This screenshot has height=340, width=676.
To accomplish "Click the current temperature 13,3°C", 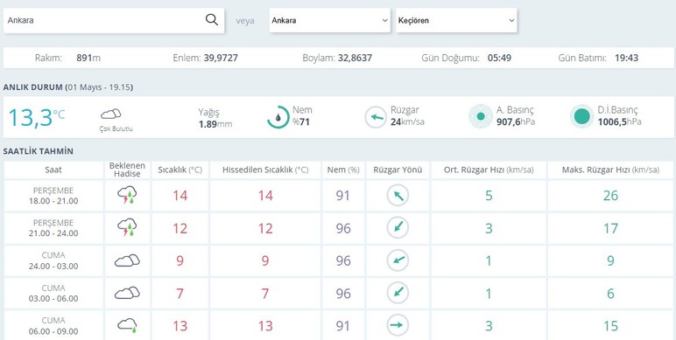I will (x=37, y=117).
